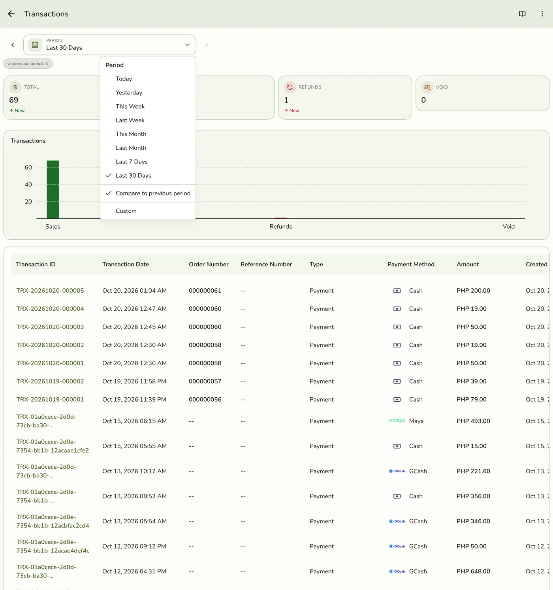Image resolution: width=553 pixels, height=590 pixels.
Task: Click the Payment Method column header
Action: click(411, 264)
